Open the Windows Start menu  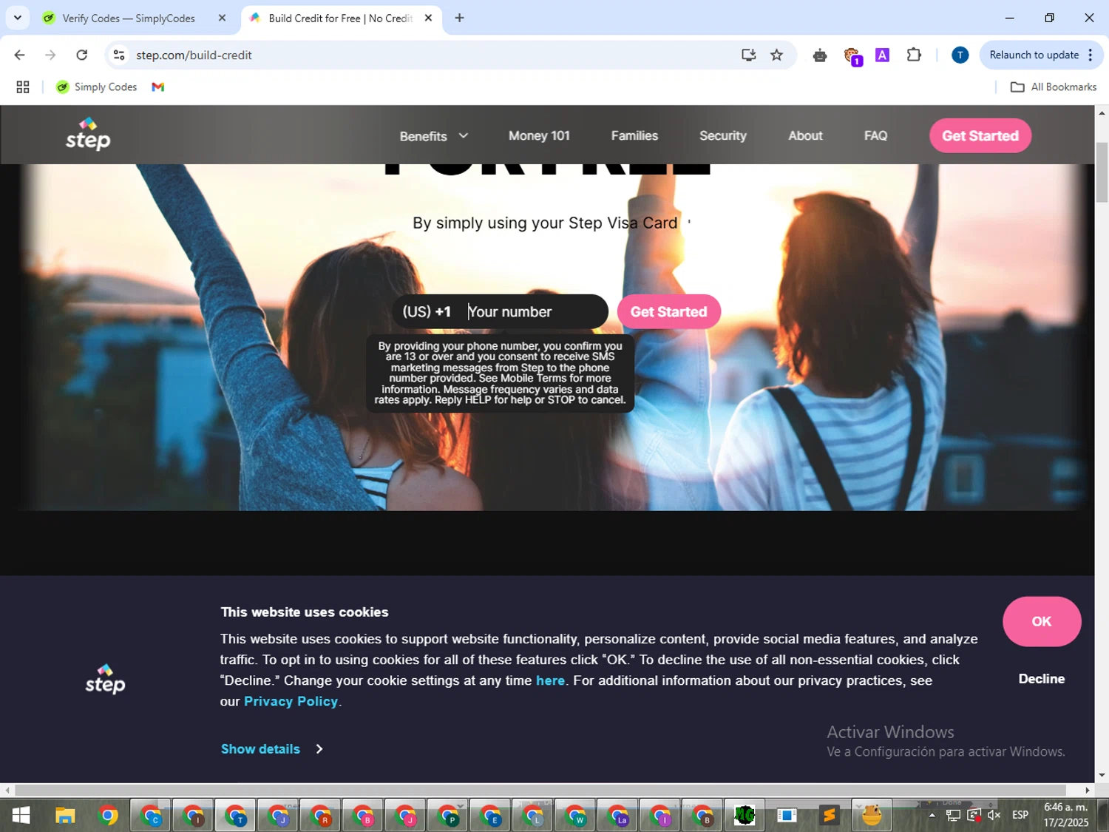21,815
